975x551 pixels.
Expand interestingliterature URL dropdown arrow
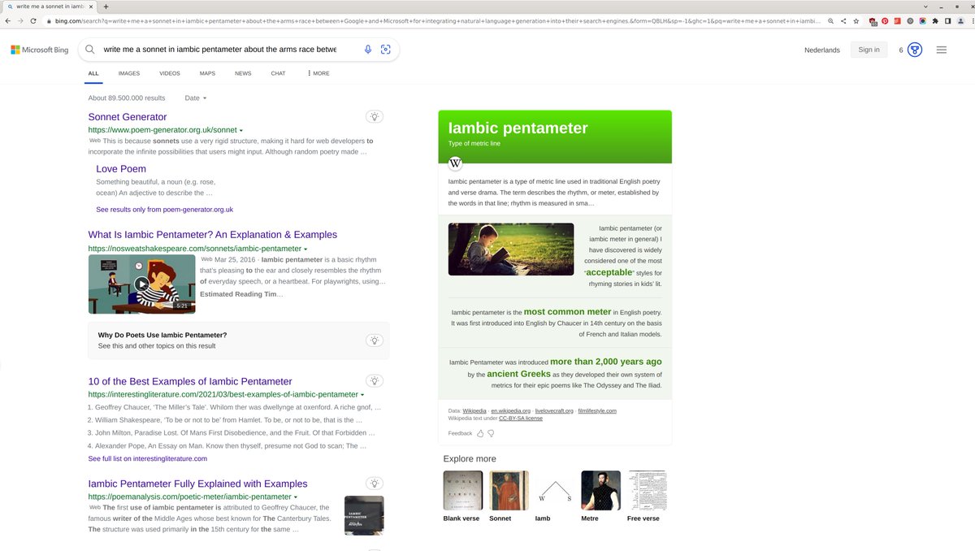pos(362,395)
